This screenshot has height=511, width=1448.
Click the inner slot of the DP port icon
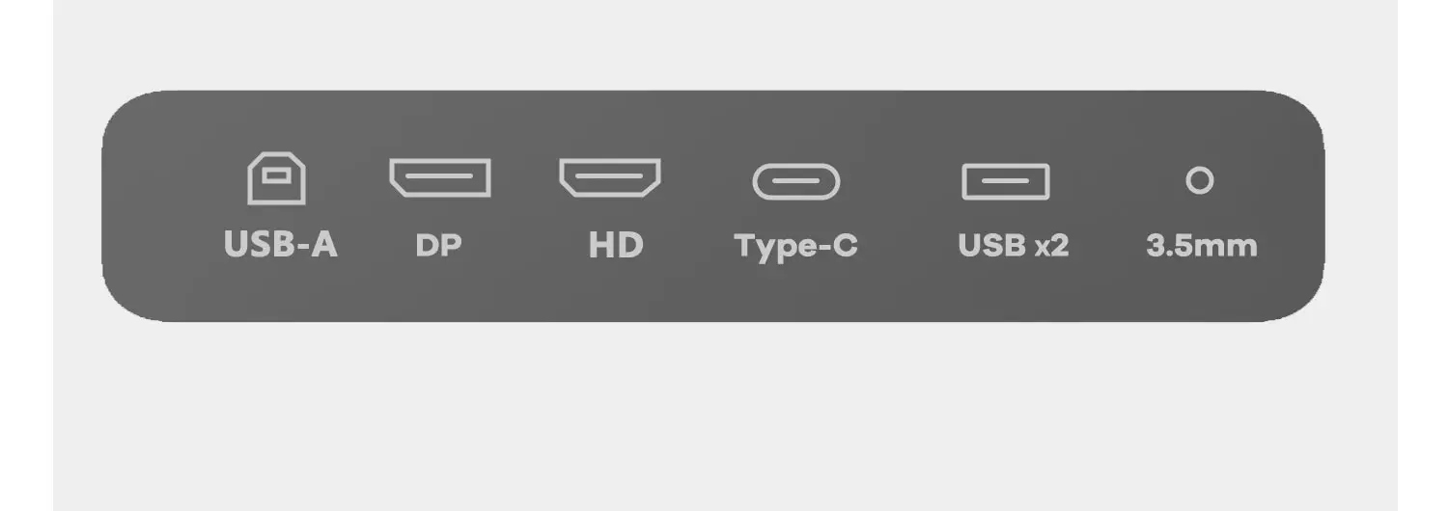tap(440, 176)
